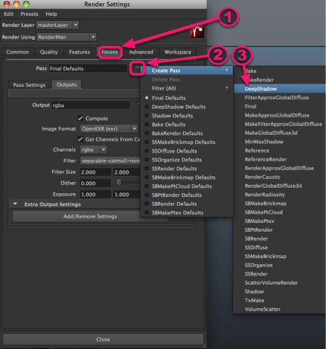Screen dimensions: 326x349
Task: Expand the Filter (All) submenu
Action: (x=188, y=88)
